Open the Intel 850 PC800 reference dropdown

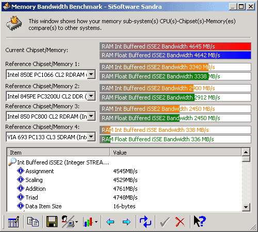coord(91,117)
